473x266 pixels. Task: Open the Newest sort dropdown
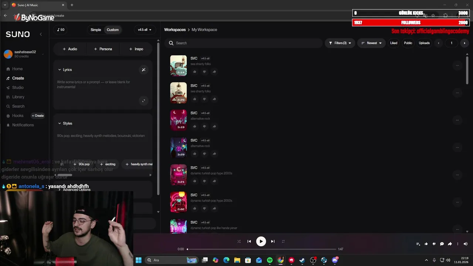click(371, 43)
